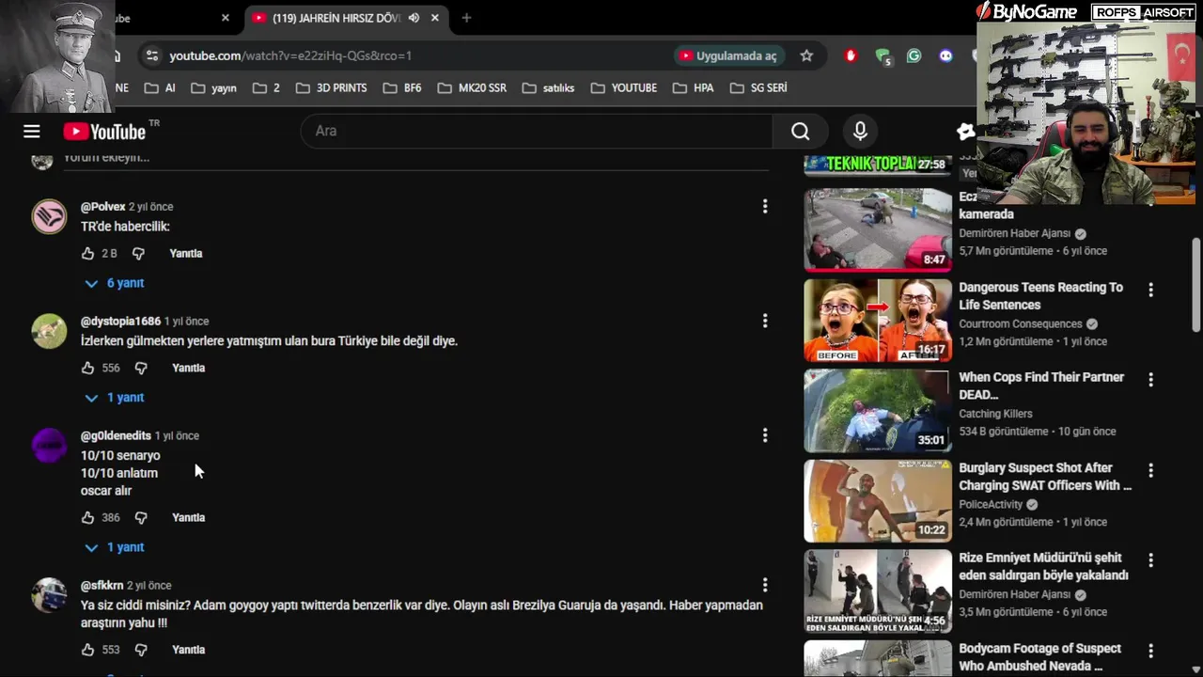Open @Polvex channel link

click(102, 207)
